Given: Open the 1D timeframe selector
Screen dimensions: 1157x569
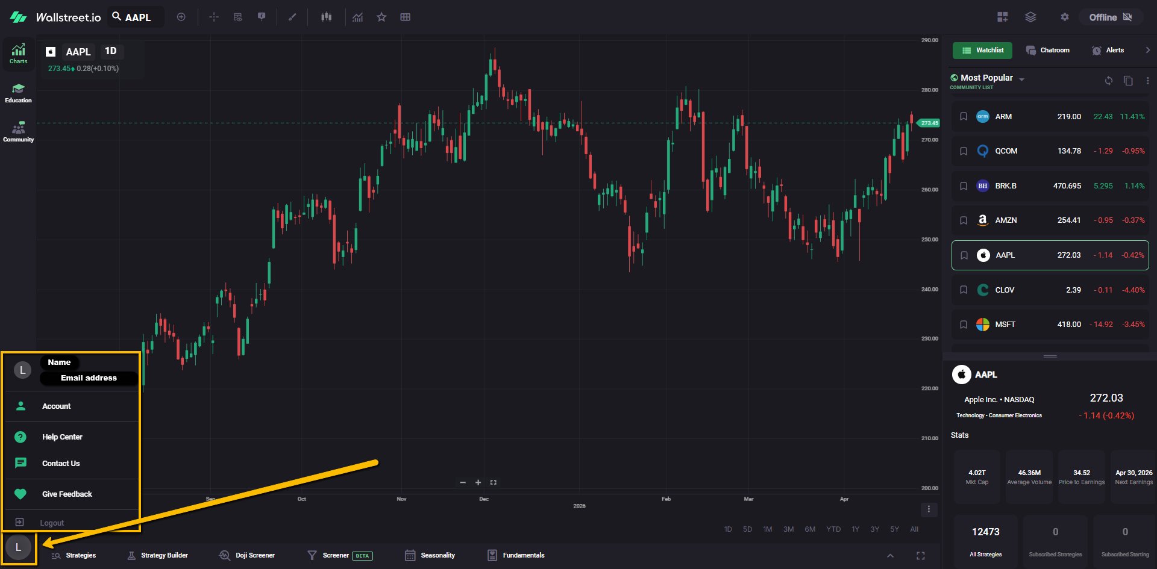Looking at the screenshot, I should [x=111, y=51].
